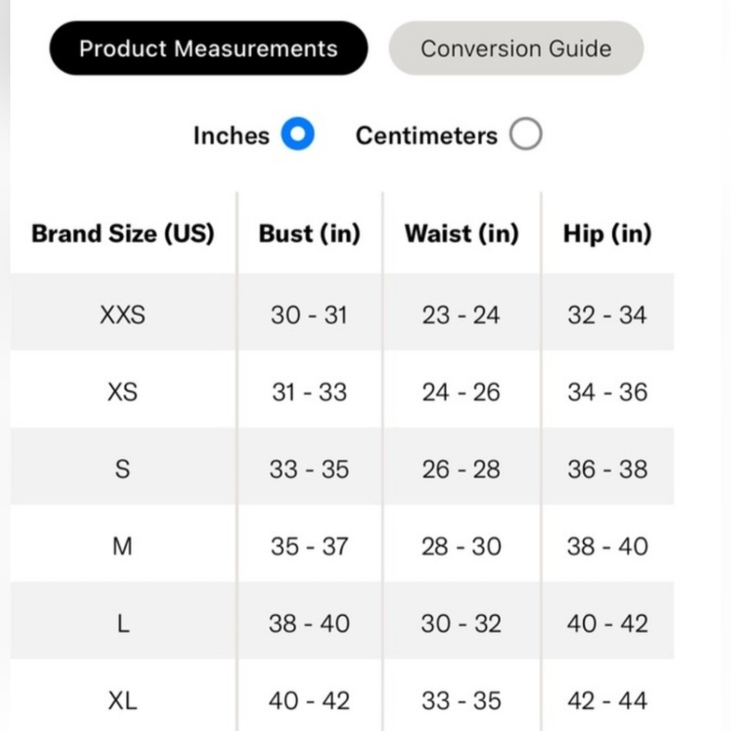Click the Hip (in) column header
Image resolution: width=731 pixels, height=731 pixels.
tap(607, 233)
